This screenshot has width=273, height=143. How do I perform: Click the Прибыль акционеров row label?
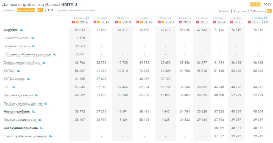(20, 120)
